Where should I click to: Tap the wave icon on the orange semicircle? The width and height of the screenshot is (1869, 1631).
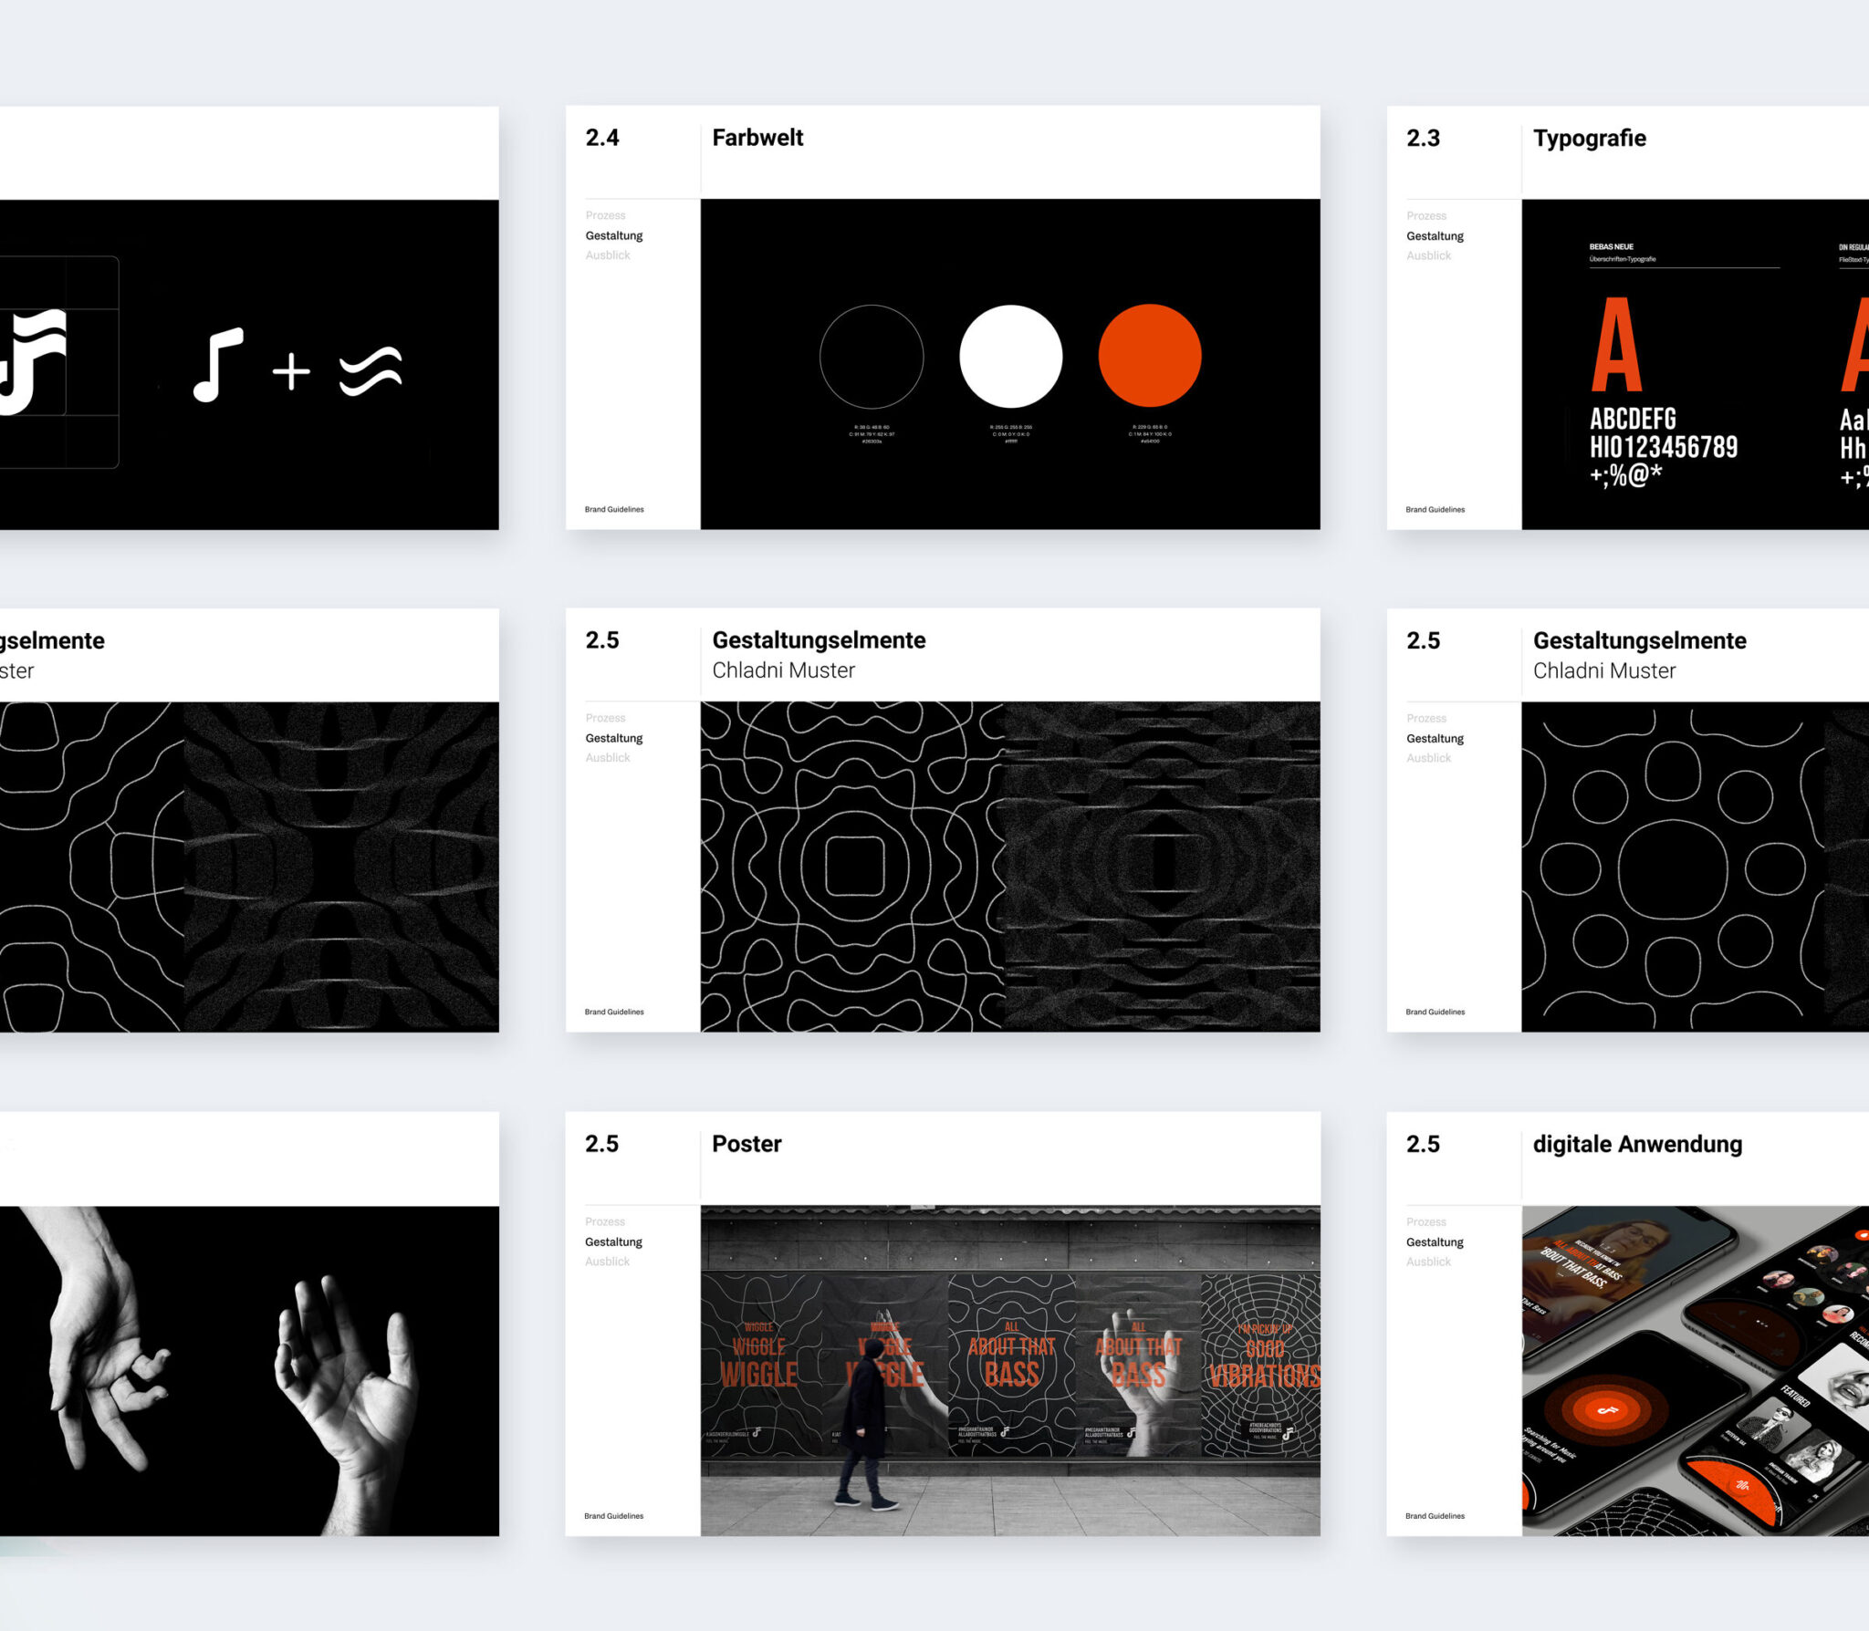pos(1743,1485)
